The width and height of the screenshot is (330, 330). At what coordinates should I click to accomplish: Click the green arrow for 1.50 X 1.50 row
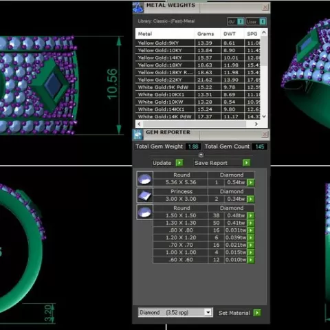click(251, 216)
